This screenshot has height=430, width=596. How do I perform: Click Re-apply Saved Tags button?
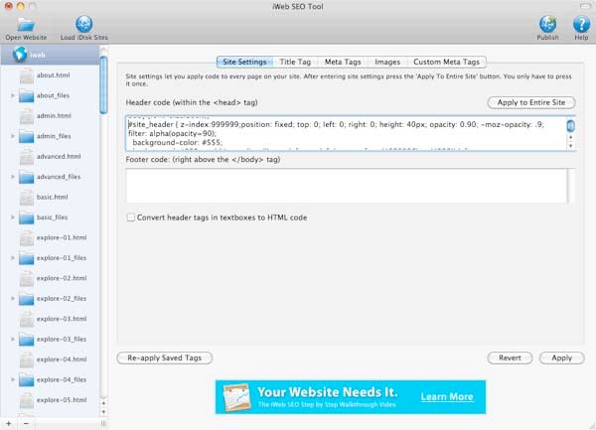click(x=165, y=358)
